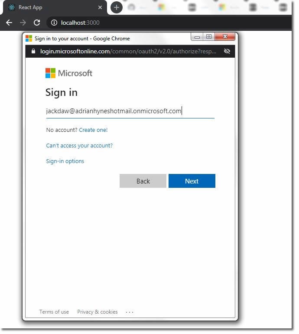Viewport: 299px width, 334px height.
Task: Click the Back button
Action: pyautogui.click(x=143, y=181)
